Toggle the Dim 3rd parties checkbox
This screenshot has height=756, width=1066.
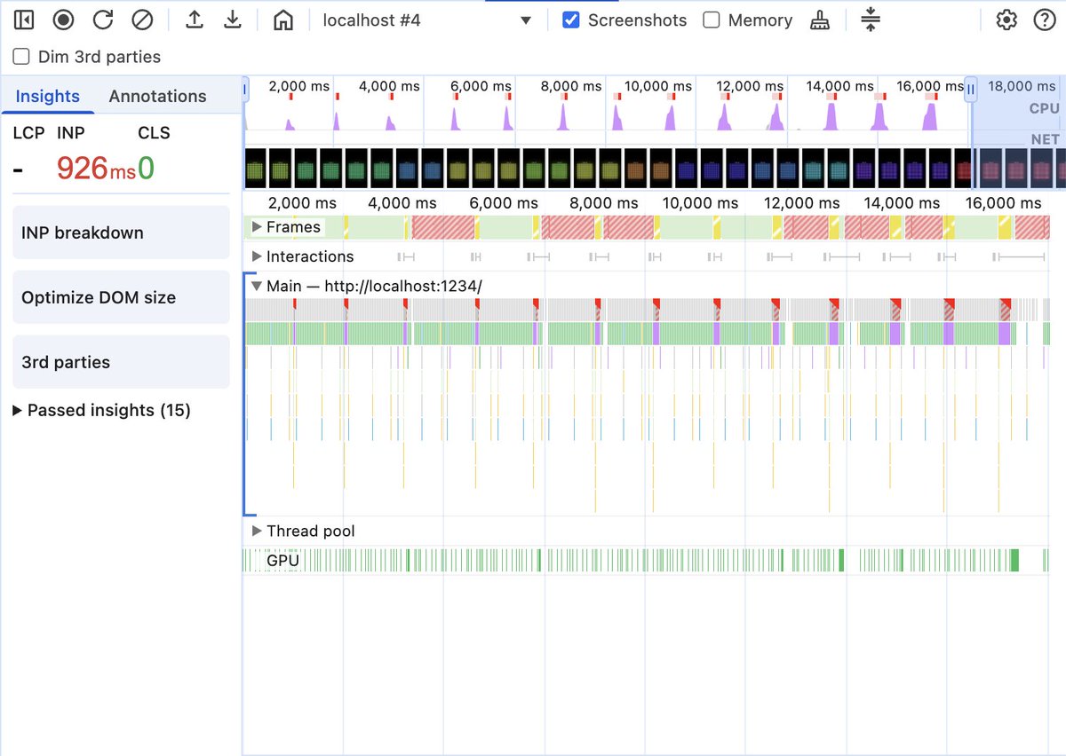pyautogui.click(x=21, y=57)
